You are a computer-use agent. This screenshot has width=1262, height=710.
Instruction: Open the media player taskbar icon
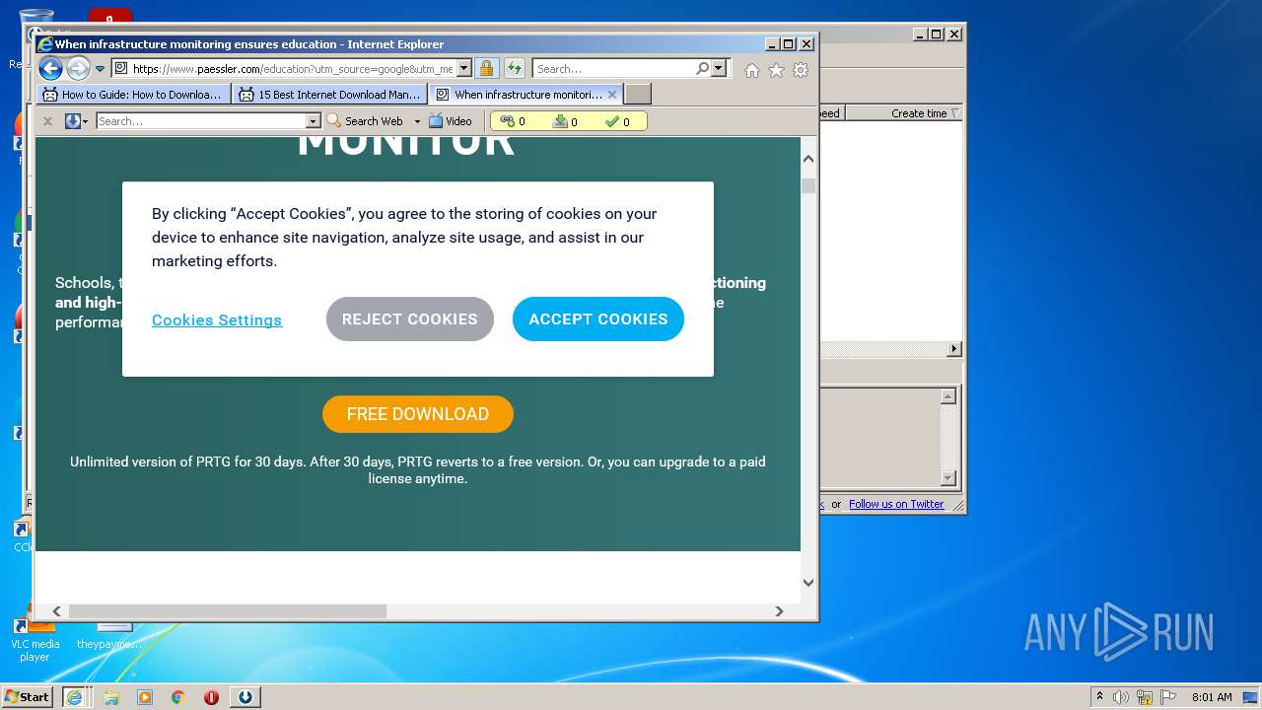[145, 697]
